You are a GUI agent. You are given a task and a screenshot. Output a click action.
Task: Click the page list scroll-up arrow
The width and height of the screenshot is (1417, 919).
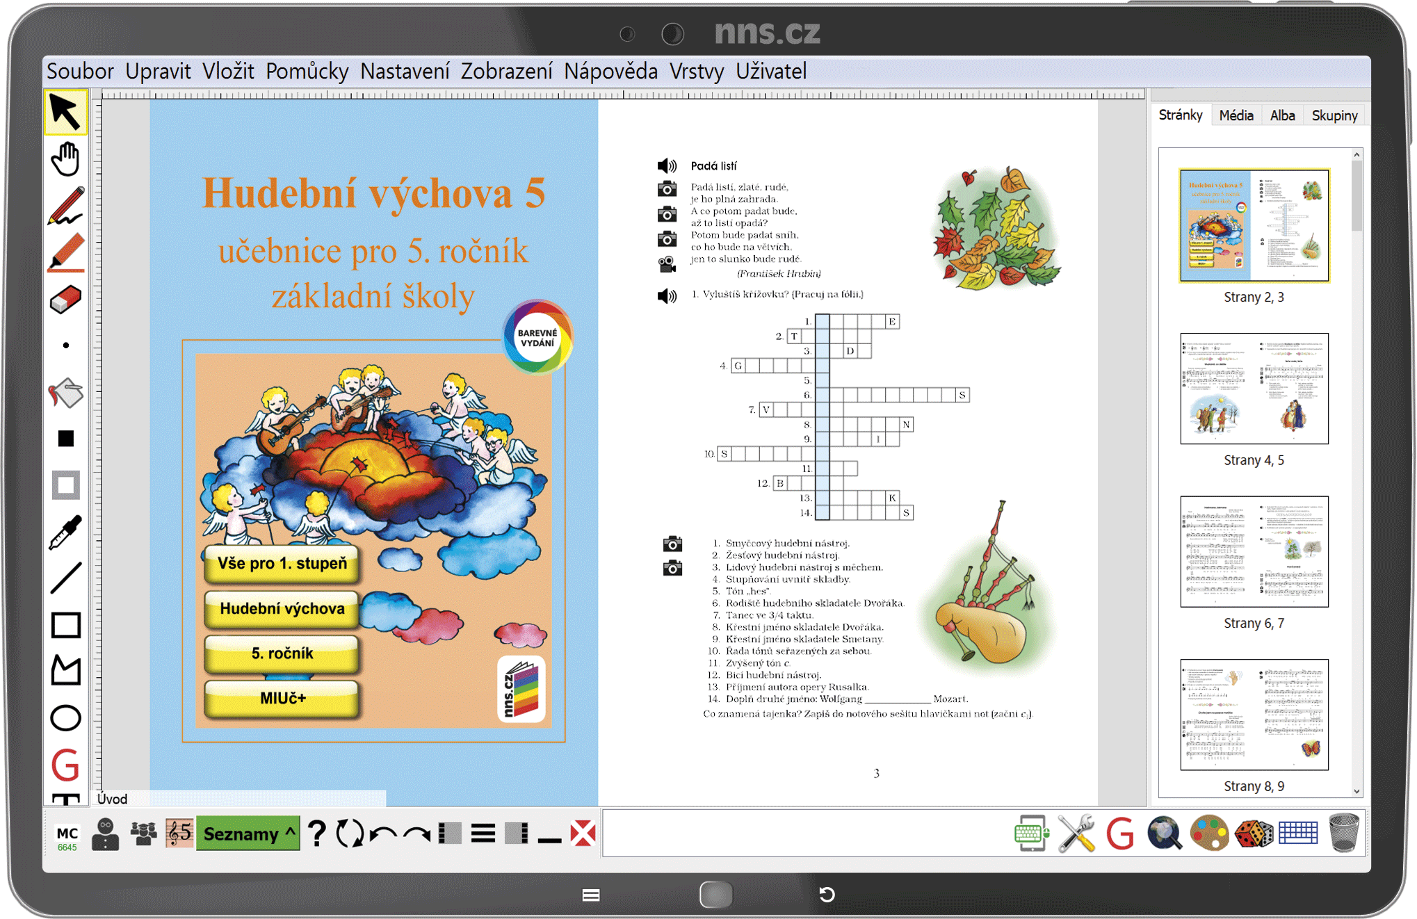[x=1357, y=154]
